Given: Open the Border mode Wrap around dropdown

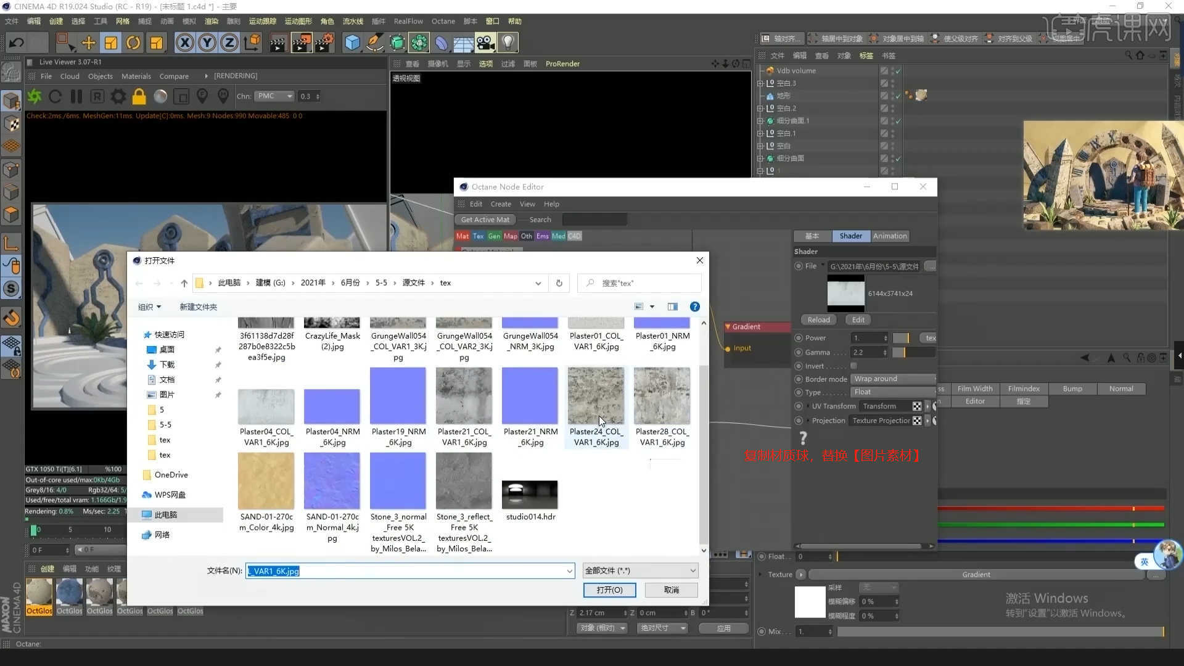Looking at the screenshot, I should [894, 379].
